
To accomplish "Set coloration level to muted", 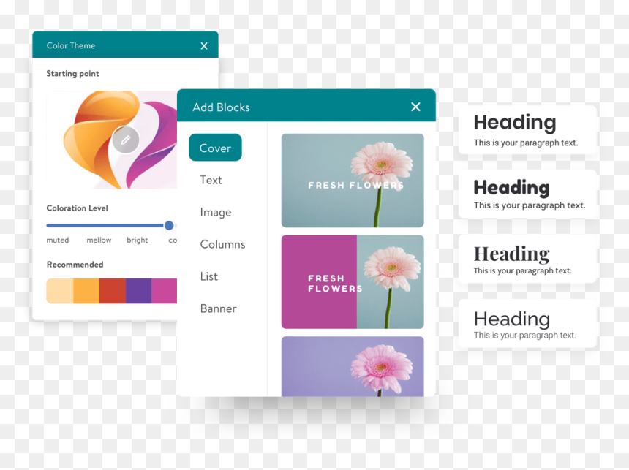I will pyautogui.click(x=57, y=240).
